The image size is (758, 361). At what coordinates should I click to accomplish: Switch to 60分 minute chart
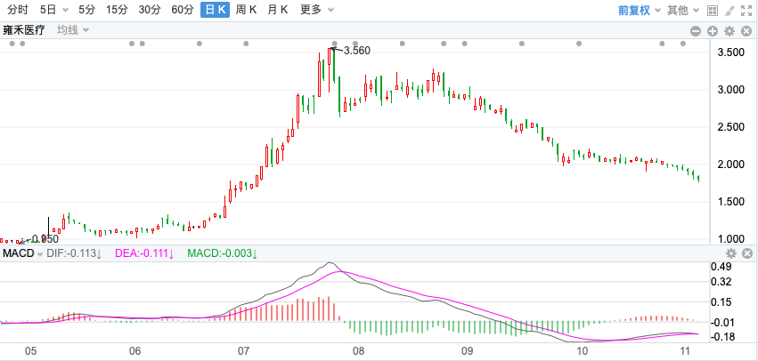(182, 11)
